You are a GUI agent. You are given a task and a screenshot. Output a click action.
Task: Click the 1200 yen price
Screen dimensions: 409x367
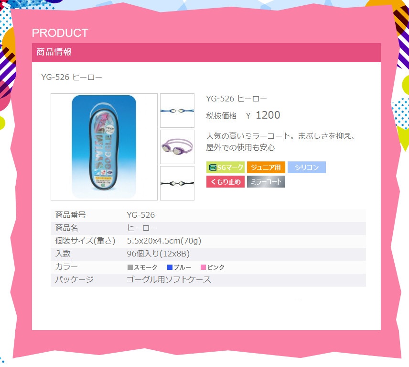coord(268,115)
